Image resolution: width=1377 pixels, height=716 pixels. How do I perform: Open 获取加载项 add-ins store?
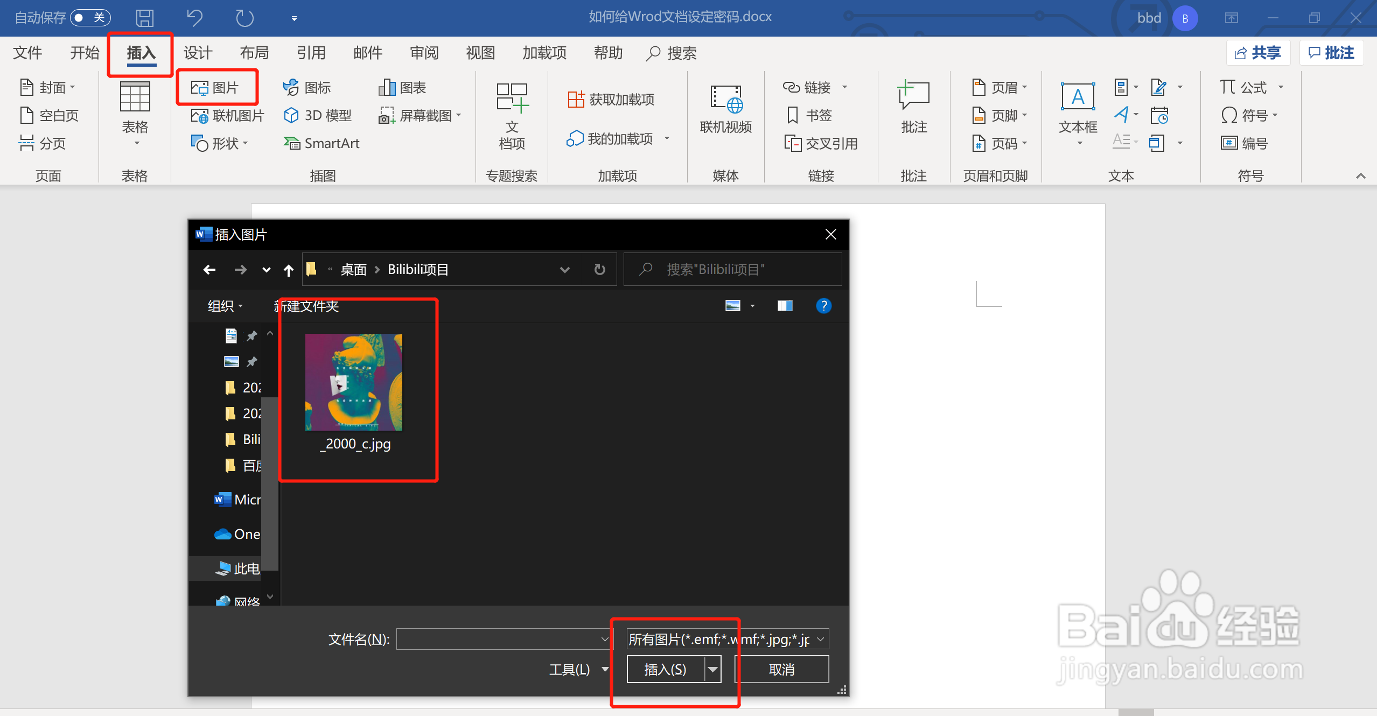(x=611, y=100)
